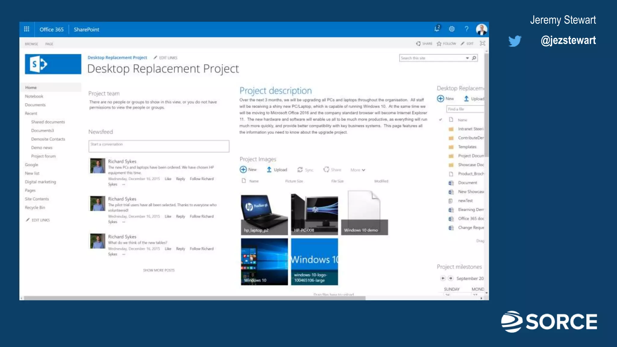Open the search scope dropdown arrow
The height and width of the screenshot is (347, 617).
pos(467,58)
